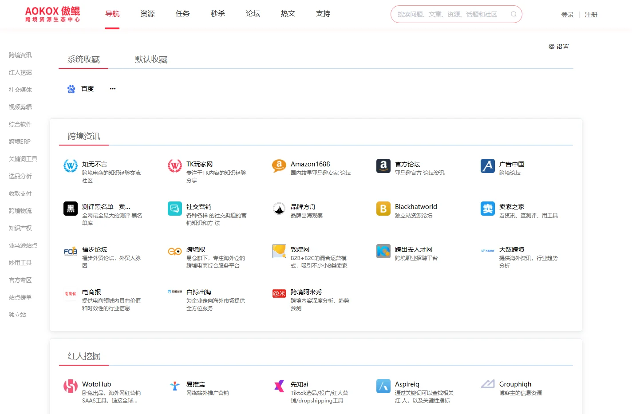
Task: Click the 广告中国 icon
Action: (x=488, y=166)
